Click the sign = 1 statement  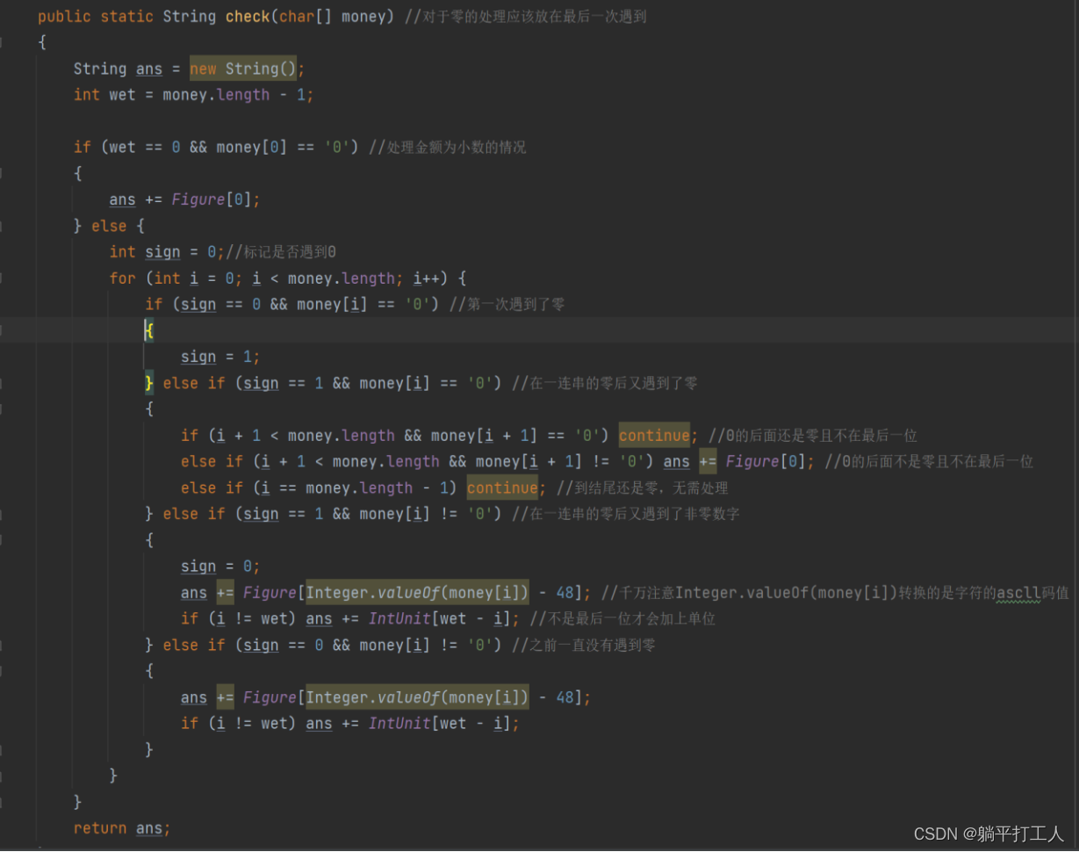click(x=220, y=357)
